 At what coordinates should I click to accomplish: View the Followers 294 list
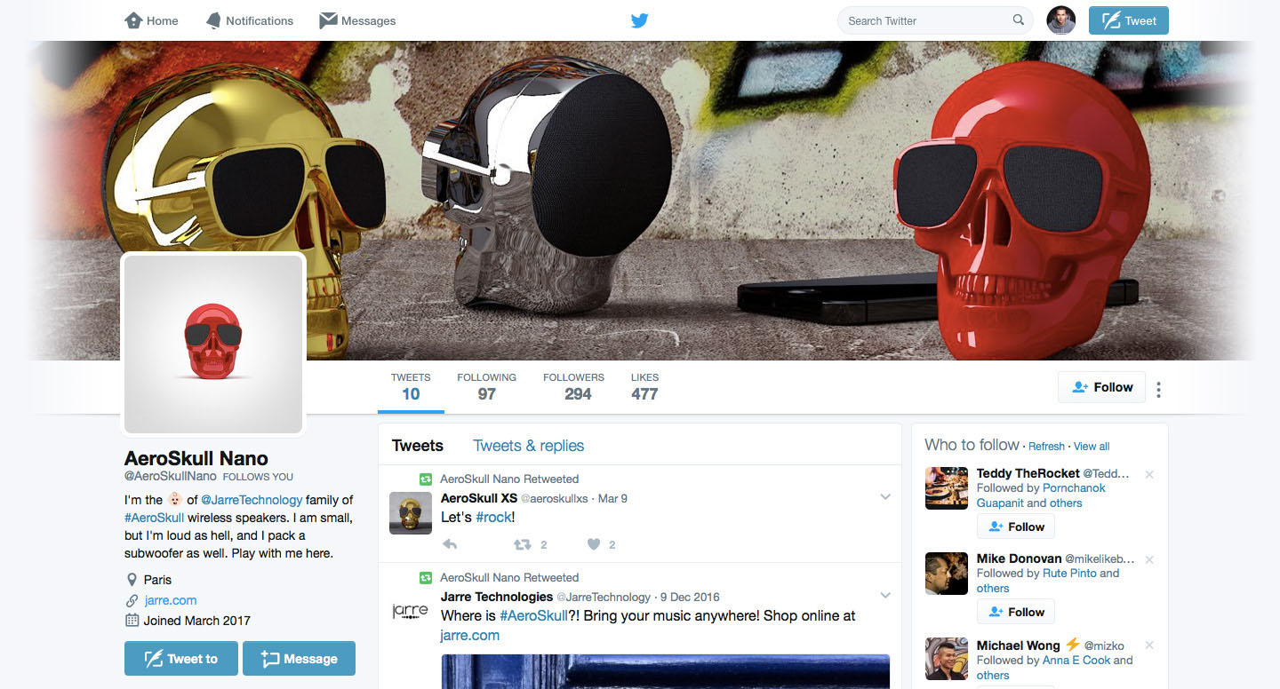tap(573, 387)
